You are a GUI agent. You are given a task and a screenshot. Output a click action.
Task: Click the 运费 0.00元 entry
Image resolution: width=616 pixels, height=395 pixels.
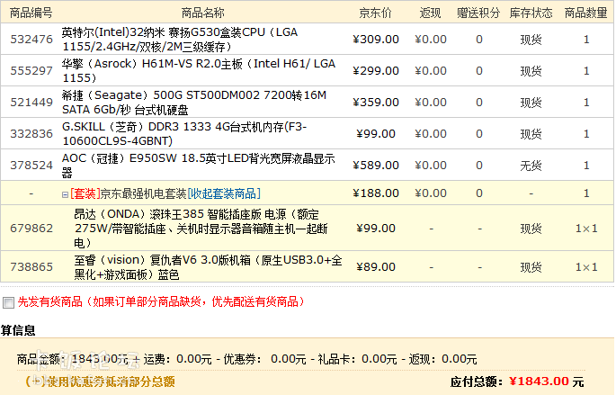coord(177,359)
